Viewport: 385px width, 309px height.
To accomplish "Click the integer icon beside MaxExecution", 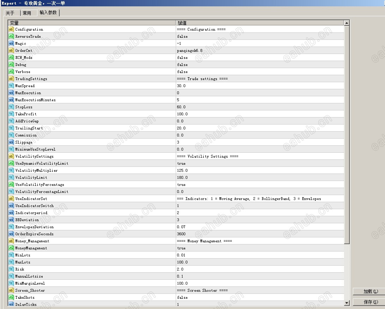I will pyautogui.click(x=11, y=93).
